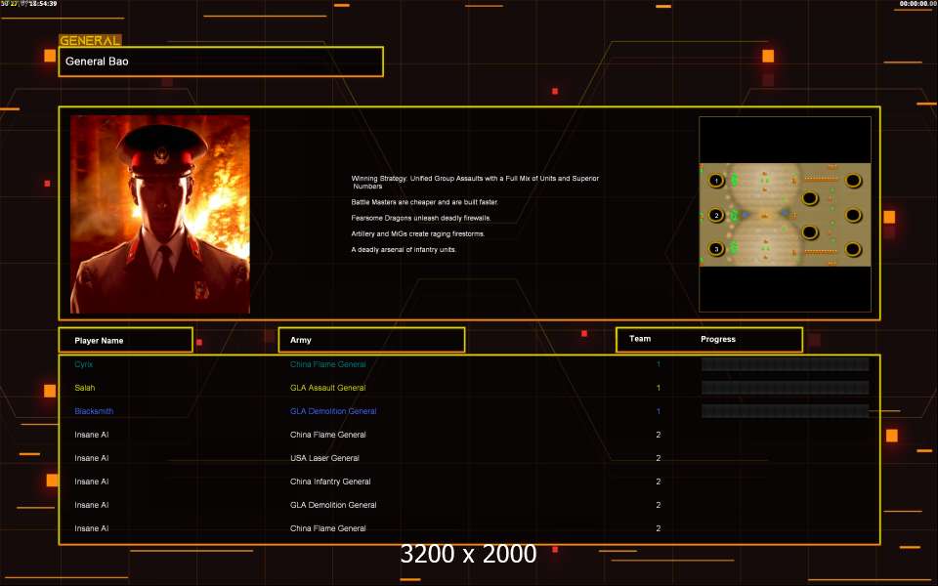
Task: Click the General Bao name field
Action: pos(221,62)
